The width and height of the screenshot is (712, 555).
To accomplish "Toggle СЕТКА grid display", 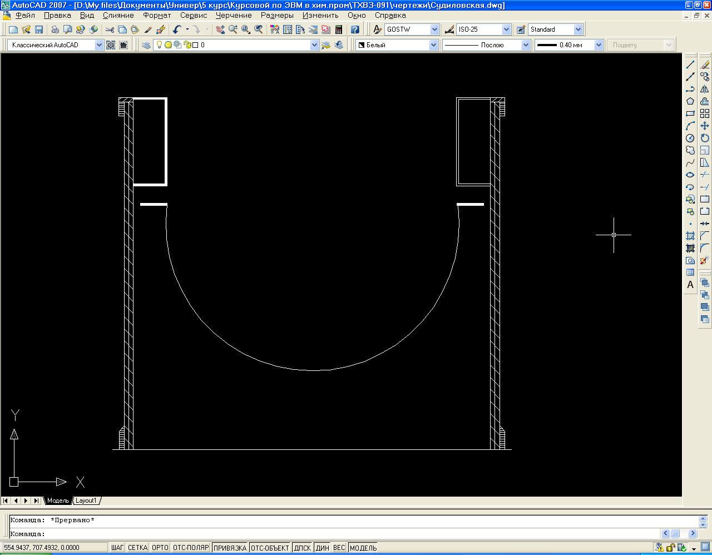I will (x=137, y=548).
